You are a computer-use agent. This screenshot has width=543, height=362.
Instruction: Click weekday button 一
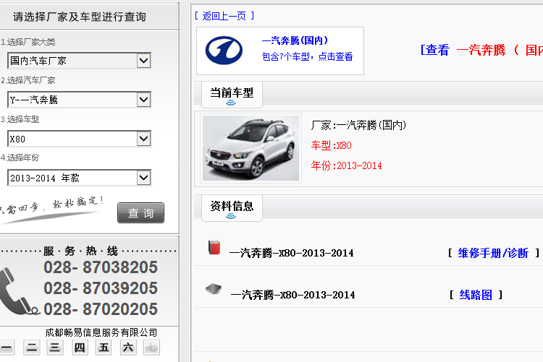(7, 348)
